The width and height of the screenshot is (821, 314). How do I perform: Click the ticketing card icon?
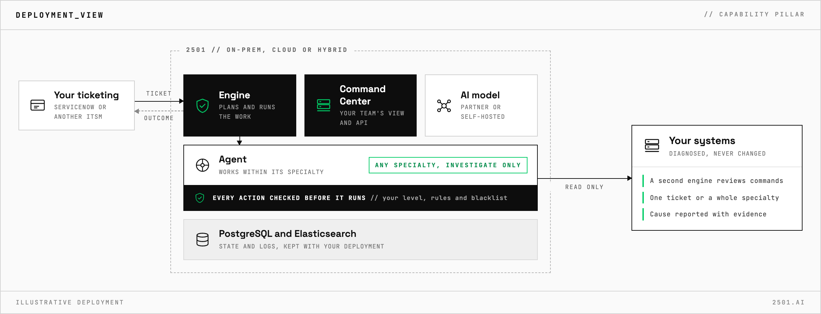coord(38,105)
